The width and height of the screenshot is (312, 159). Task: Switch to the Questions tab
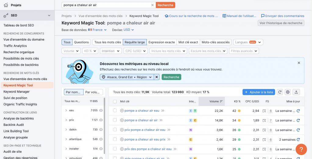81,42
